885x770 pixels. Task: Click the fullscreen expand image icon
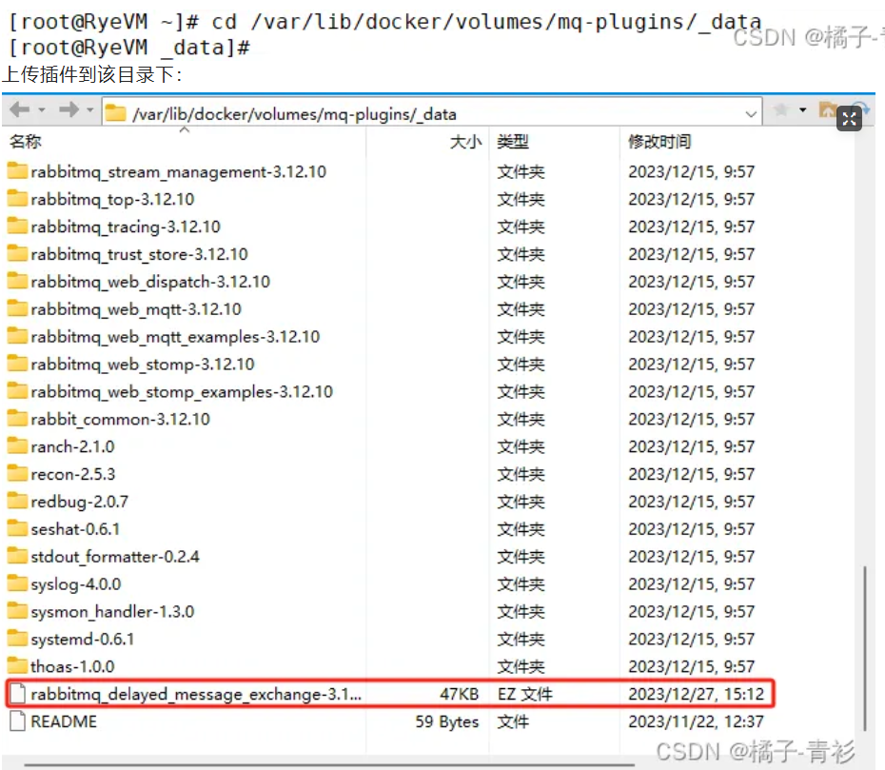point(849,118)
